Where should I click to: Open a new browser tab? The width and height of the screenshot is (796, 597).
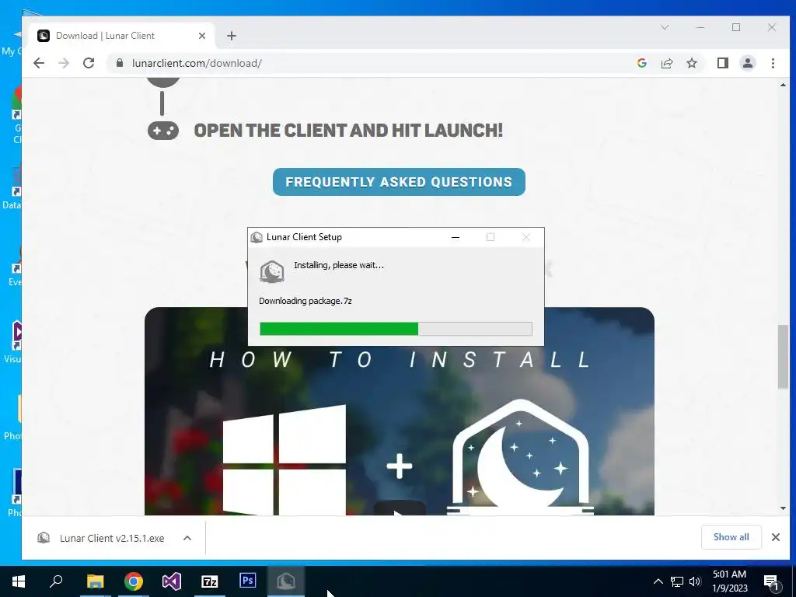pyautogui.click(x=232, y=36)
